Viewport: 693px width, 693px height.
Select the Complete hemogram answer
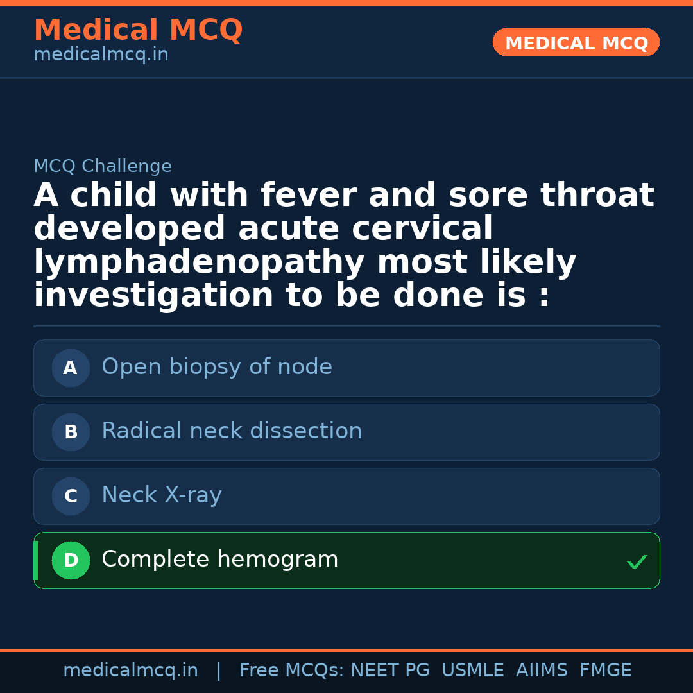[346, 560]
